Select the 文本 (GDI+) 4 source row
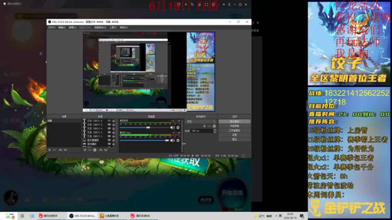The width and height of the screenshot is (392, 220). point(99,129)
